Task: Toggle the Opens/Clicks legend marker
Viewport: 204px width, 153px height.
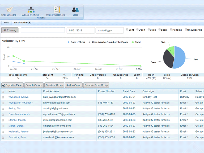Action: pyautogui.click(x=69, y=42)
